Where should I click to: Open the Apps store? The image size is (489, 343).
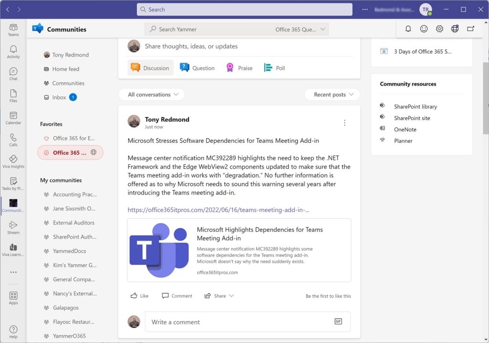pyautogui.click(x=13, y=298)
